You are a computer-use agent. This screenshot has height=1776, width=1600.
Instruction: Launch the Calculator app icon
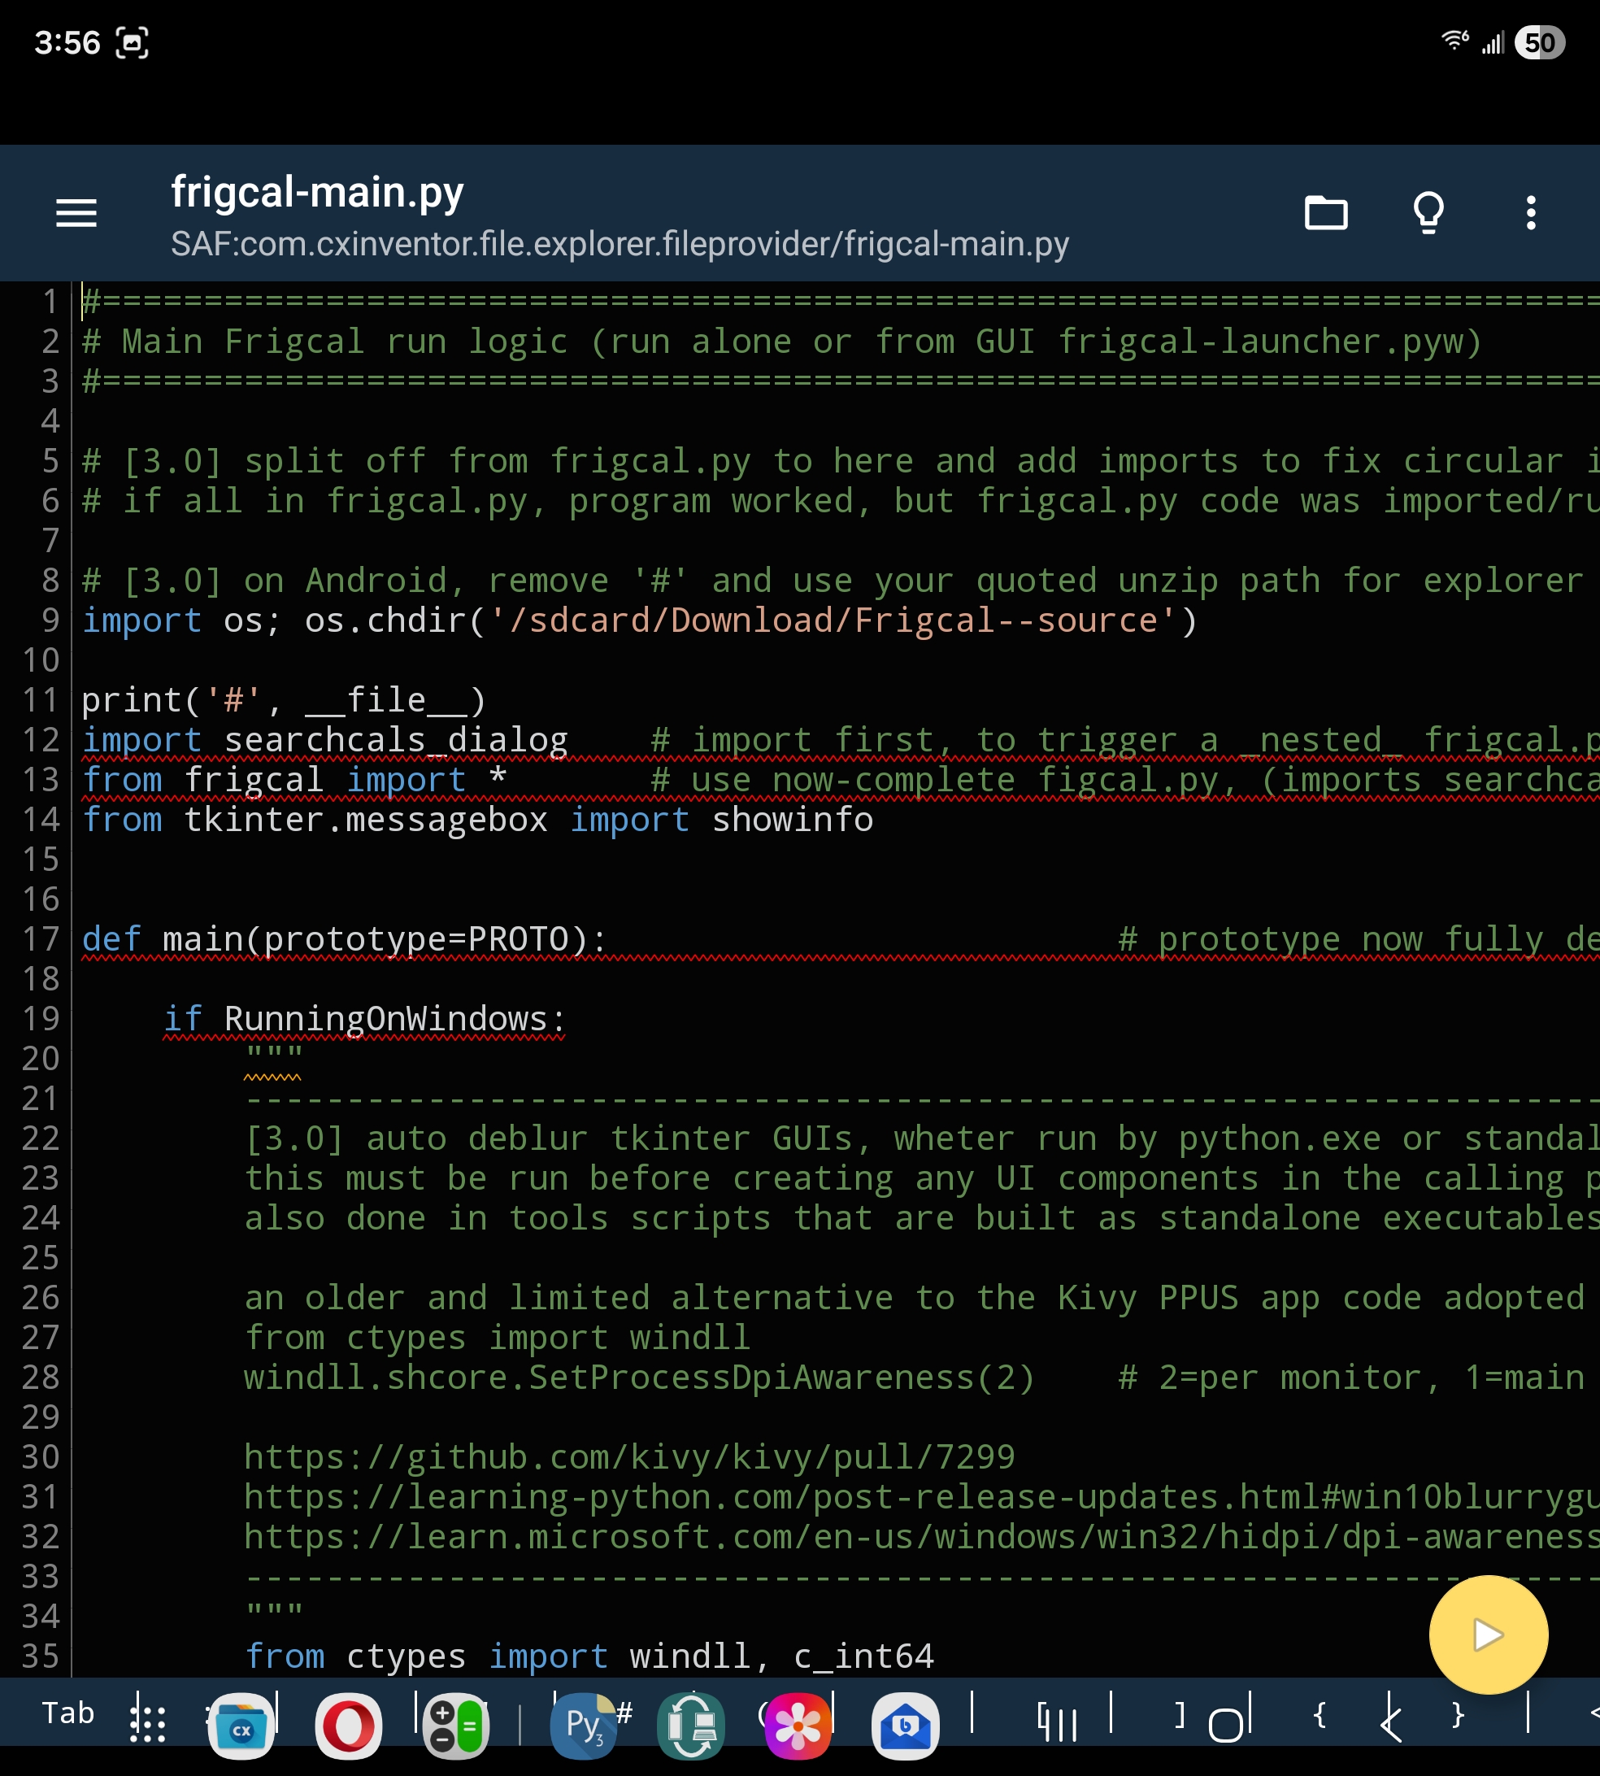pyautogui.click(x=455, y=1726)
